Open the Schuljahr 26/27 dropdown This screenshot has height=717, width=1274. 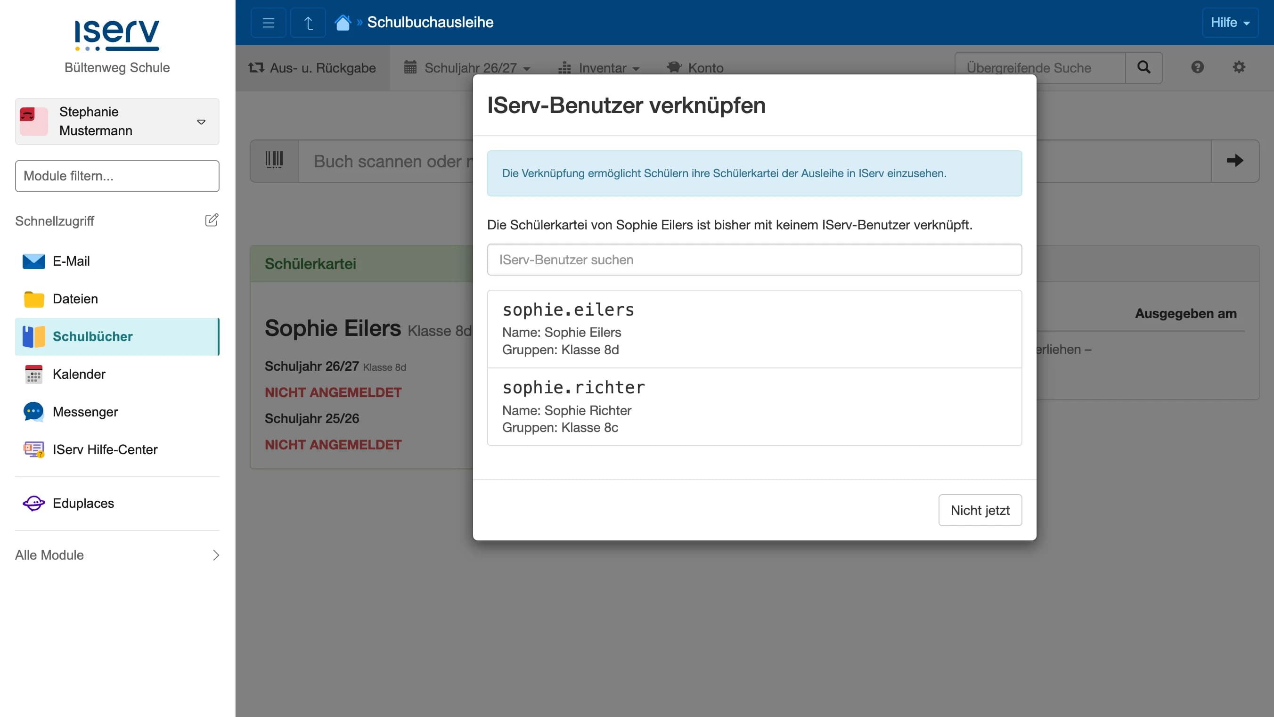tap(467, 68)
